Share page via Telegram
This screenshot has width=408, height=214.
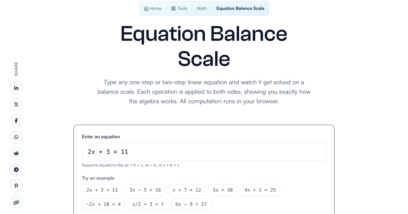16,170
